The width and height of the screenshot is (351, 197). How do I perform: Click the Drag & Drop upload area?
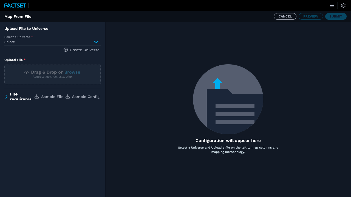point(52,74)
